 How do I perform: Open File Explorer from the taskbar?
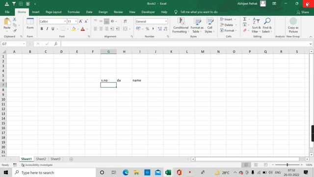(x=136, y=173)
